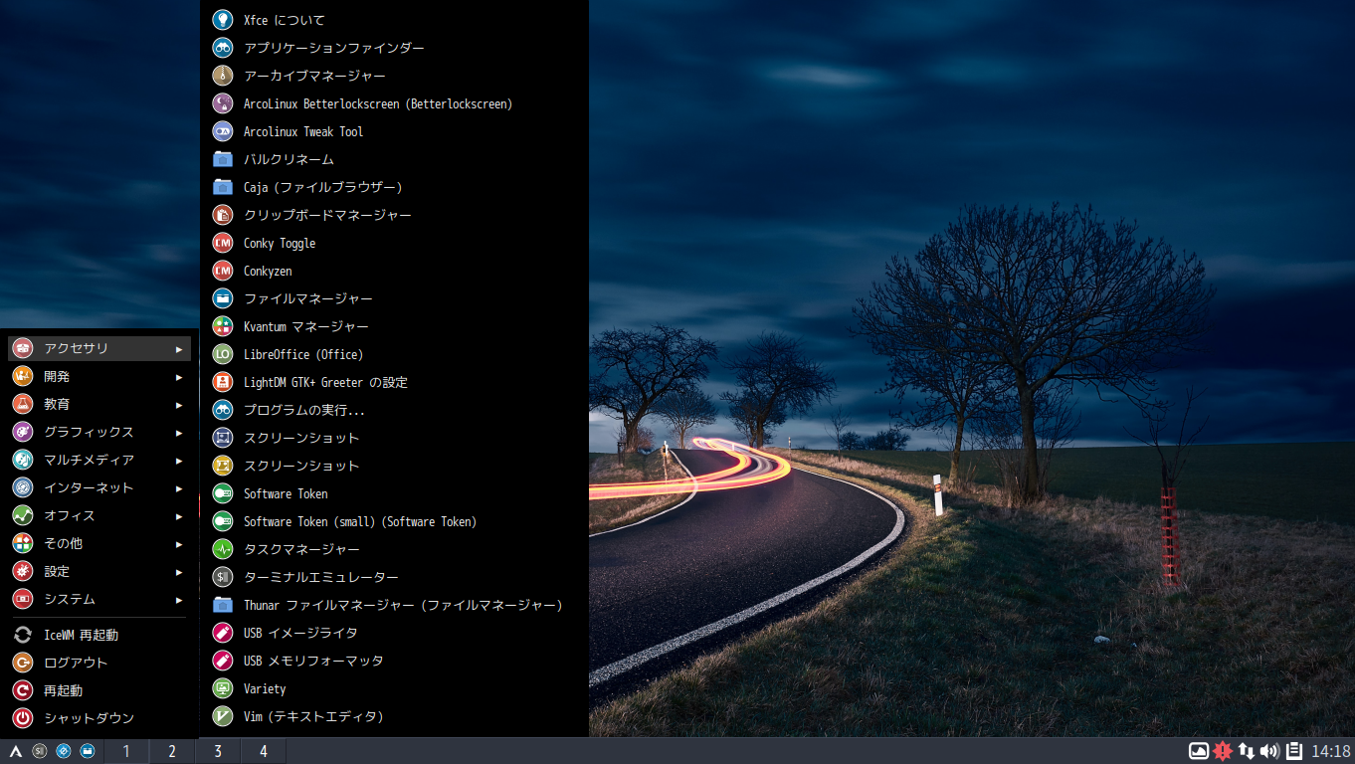Viewport: 1355px width, 764px height.
Task: Open the blue compass browser launcher
Action: click(64, 751)
